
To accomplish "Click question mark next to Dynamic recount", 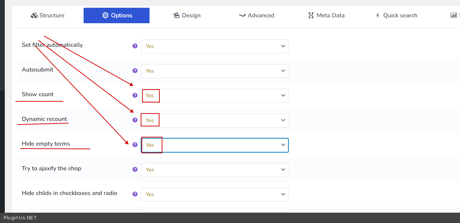I will coord(135,120).
